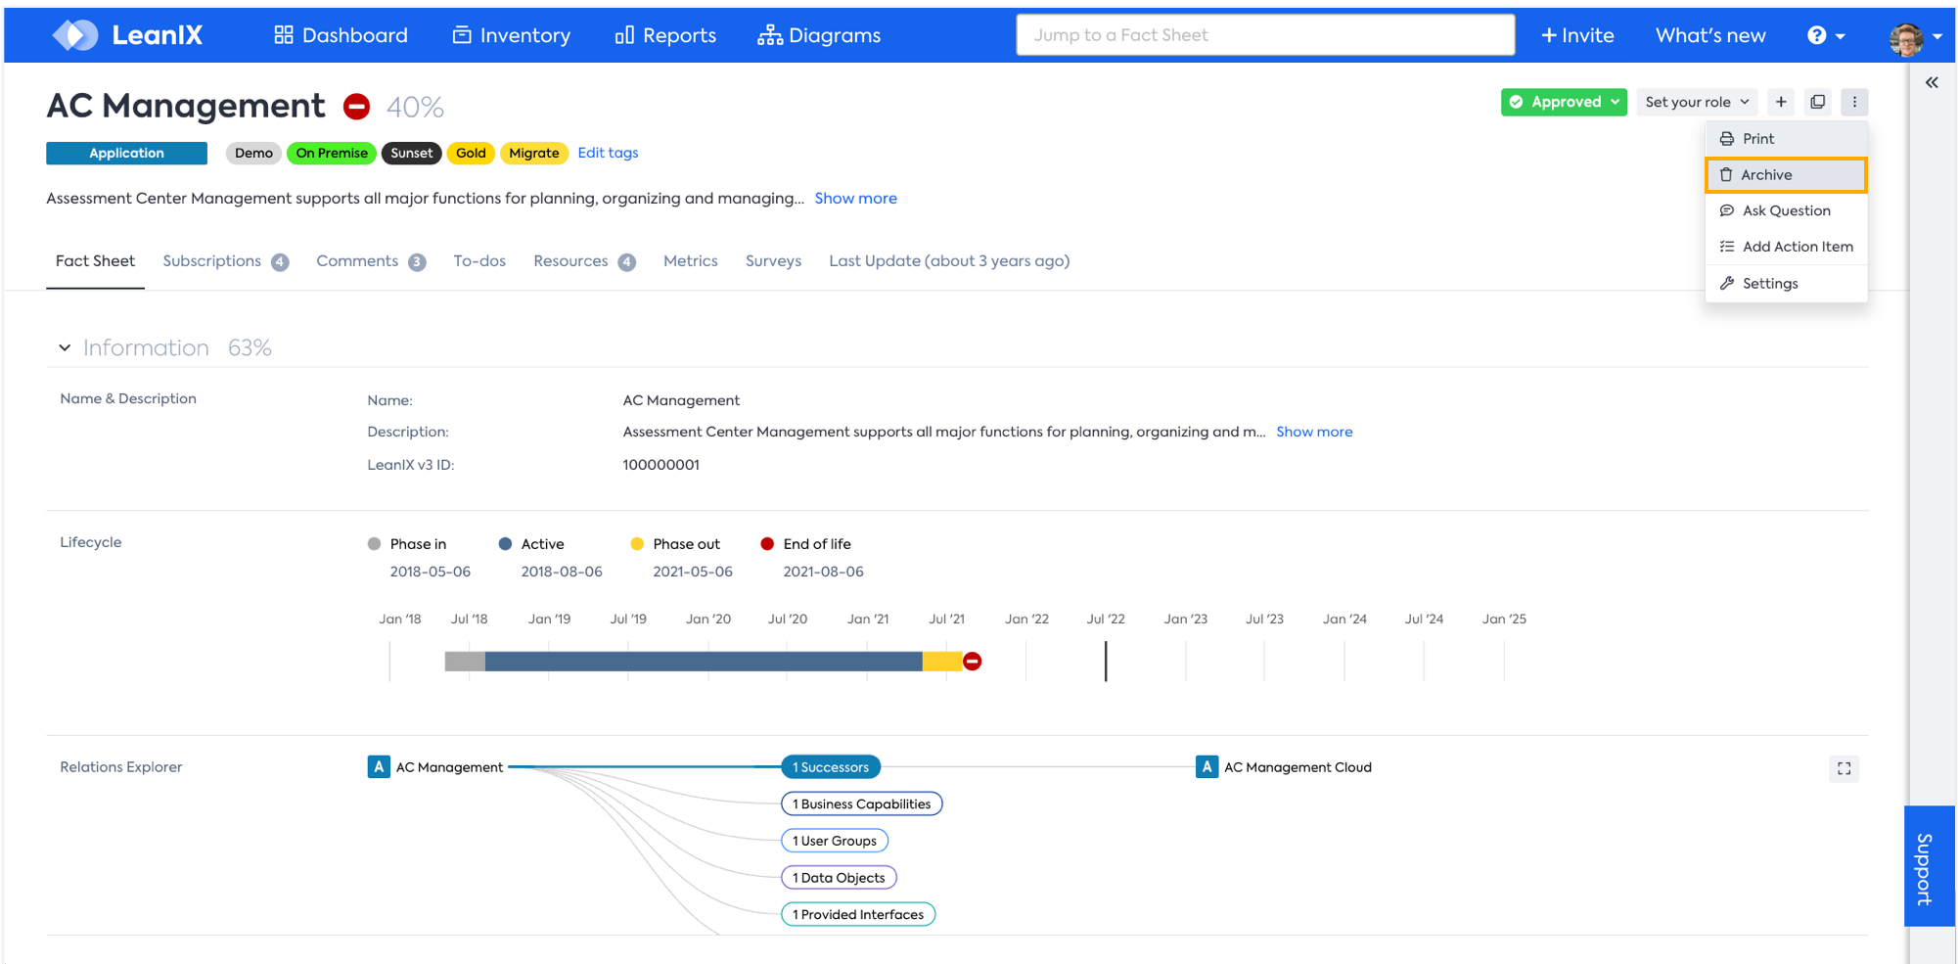The height and width of the screenshot is (964, 1958).
Task: Open the Last Update tab
Action: (949, 261)
